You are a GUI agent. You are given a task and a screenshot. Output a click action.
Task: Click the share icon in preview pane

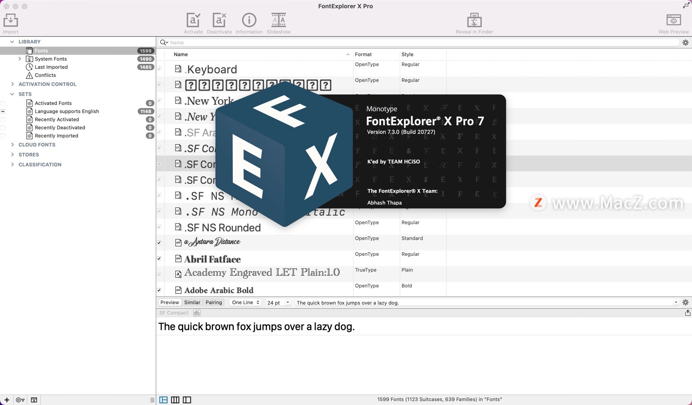click(x=687, y=313)
